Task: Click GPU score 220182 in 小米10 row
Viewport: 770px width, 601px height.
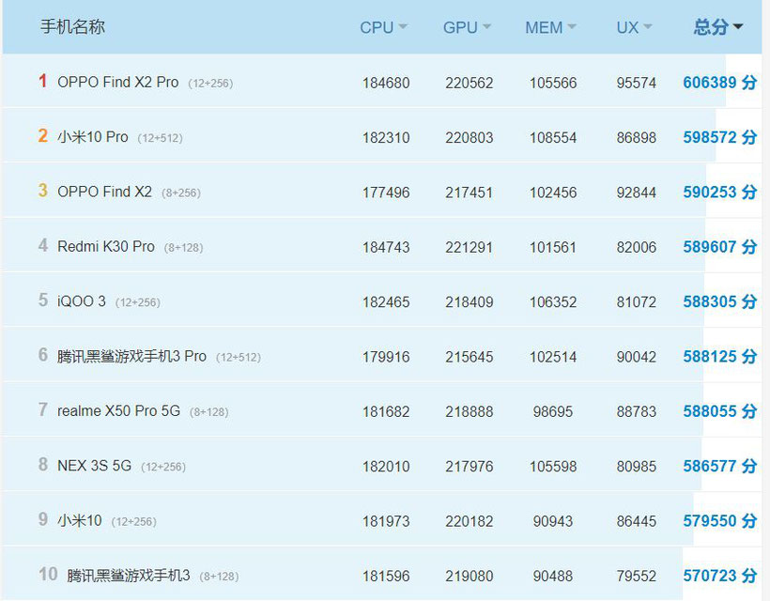Action: coord(470,521)
